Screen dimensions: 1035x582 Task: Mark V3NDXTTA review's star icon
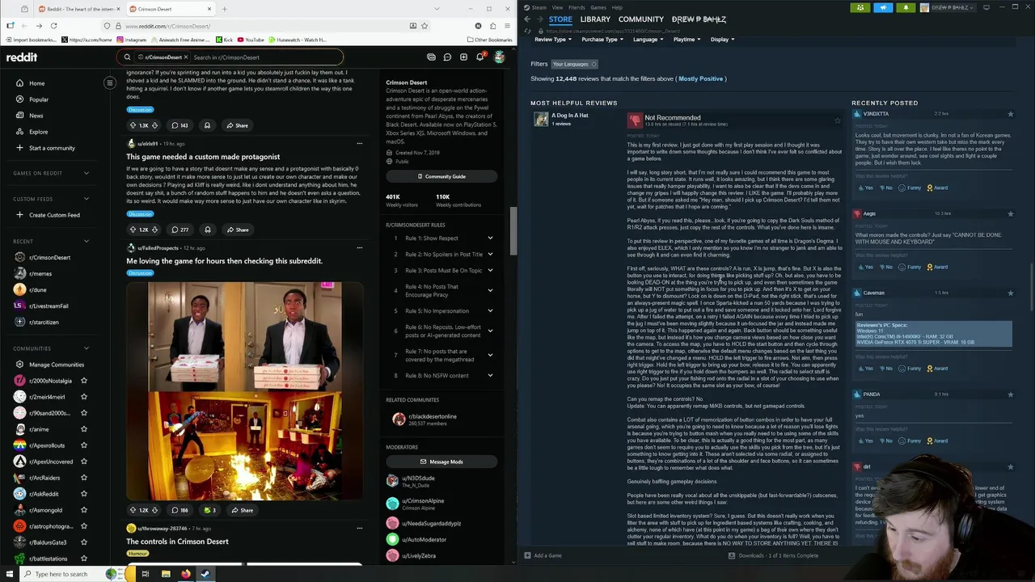pos(1010,114)
